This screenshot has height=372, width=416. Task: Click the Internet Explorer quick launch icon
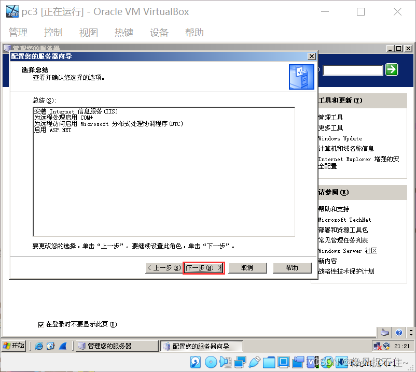click(x=39, y=346)
